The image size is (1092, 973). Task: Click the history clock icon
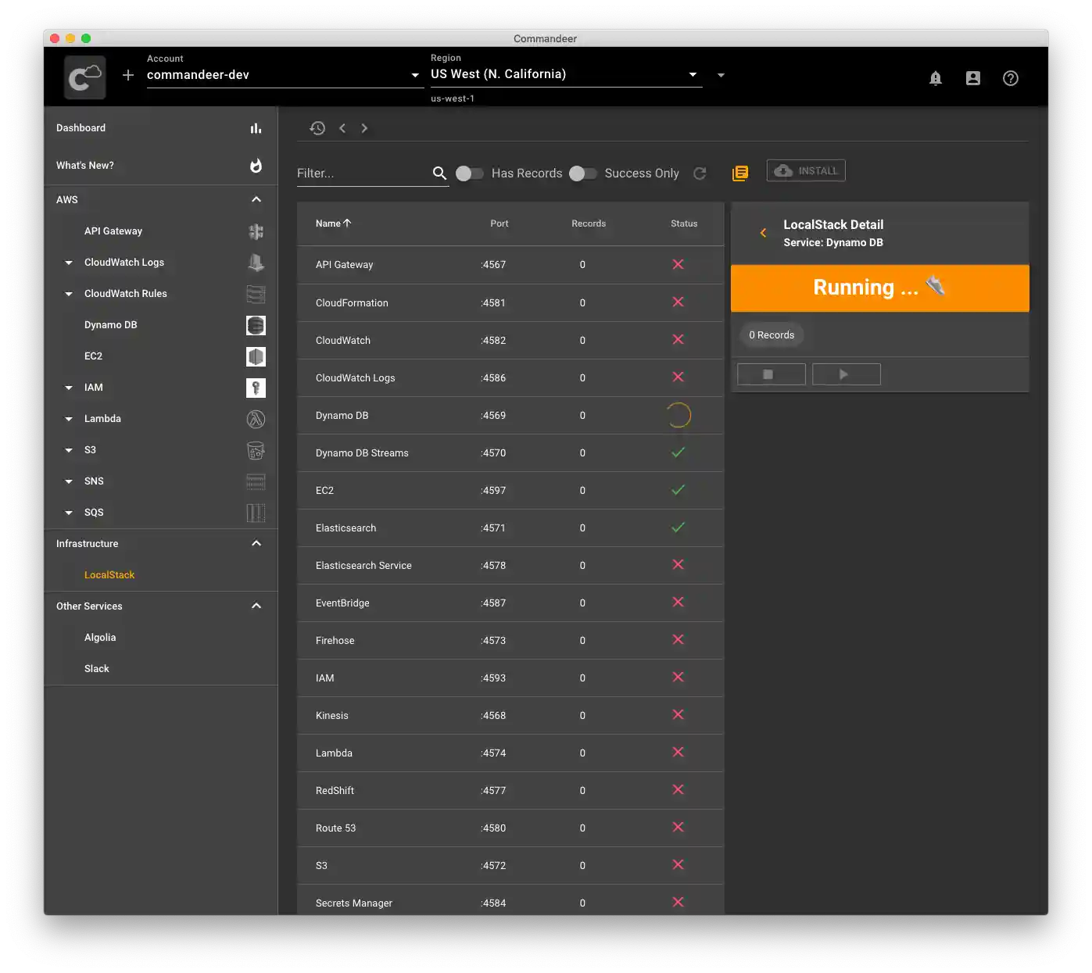pos(317,128)
